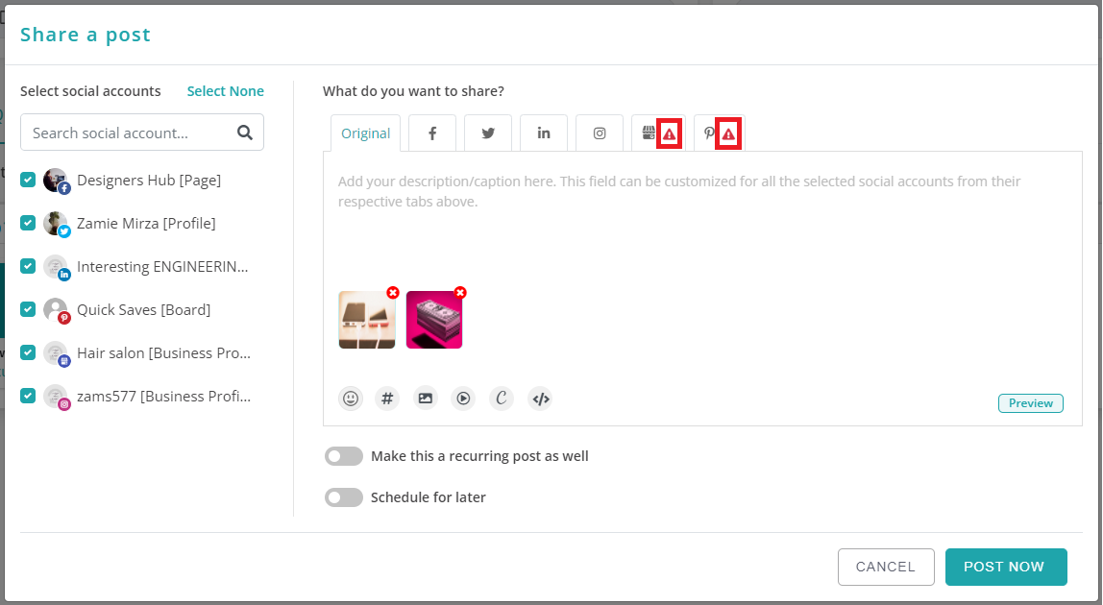Click Zamie Mirza profile avatar
This screenshot has width=1103, height=605.
pos(56,224)
